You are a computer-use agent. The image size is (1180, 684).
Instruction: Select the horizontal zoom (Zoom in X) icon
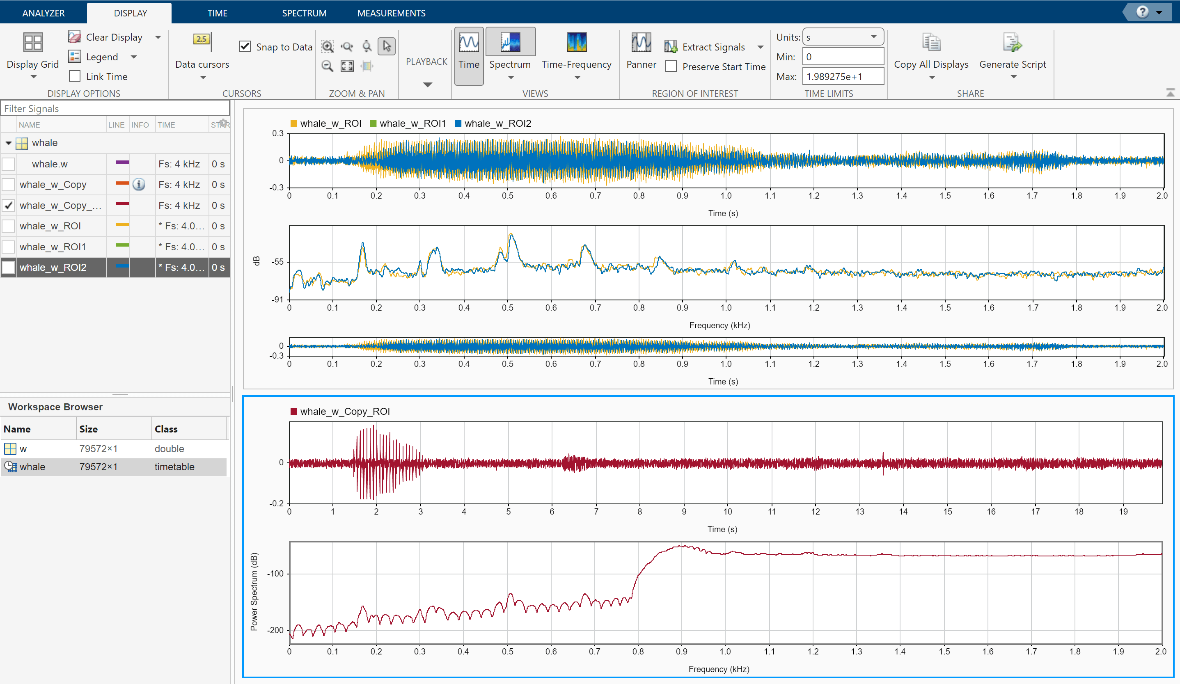pyautogui.click(x=347, y=46)
